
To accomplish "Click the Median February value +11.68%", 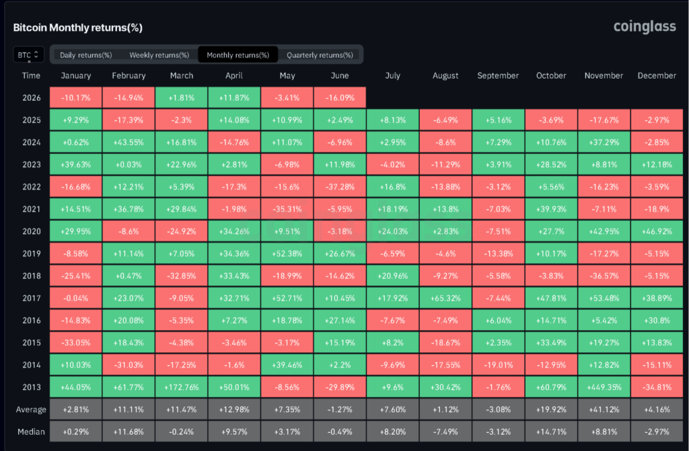I will tap(129, 432).
